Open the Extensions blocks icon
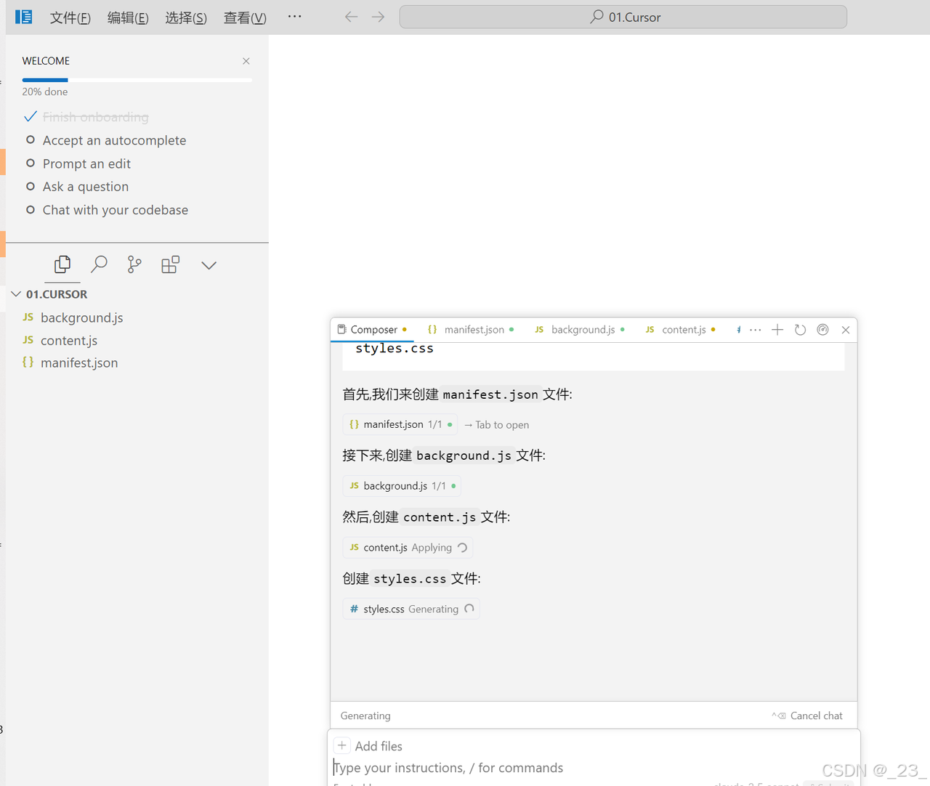Viewport: 930px width, 786px height. pos(170,265)
